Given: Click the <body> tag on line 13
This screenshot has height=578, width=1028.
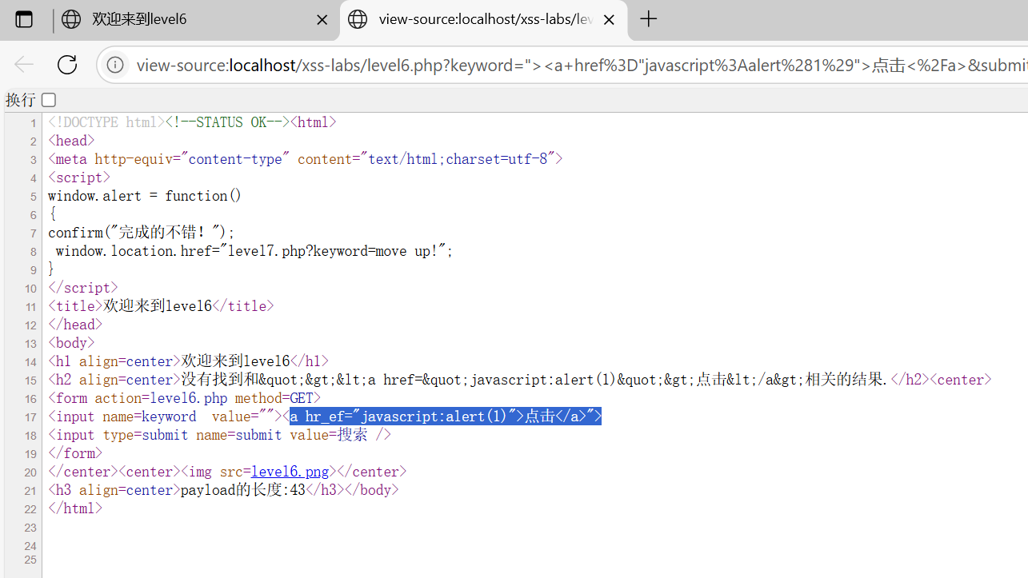Looking at the screenshot, I should pos(71,343).
